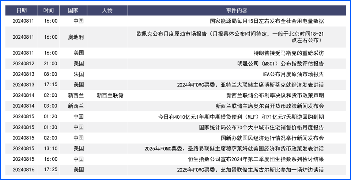351x180 pixels.
Task: Click the time 21:00
Action: (50, 64)
